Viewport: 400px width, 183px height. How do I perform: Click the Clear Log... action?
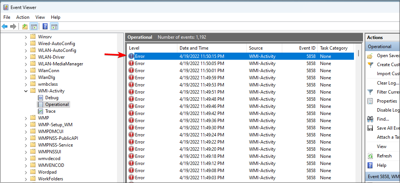click(388, 83)
